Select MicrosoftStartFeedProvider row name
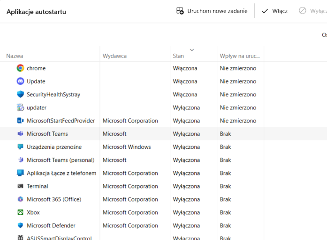327x240 pixels. [61, 121]
